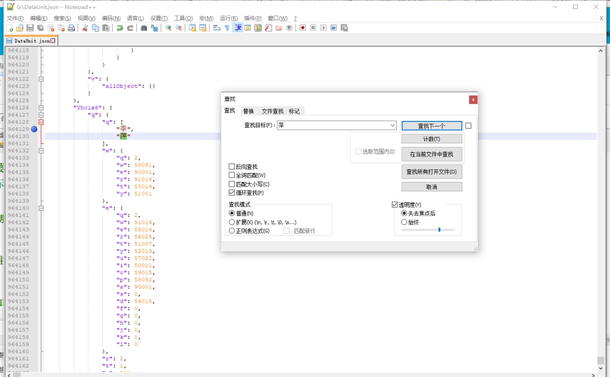Viewport: 610px width, 377px height.
Task: Toggle synchronized horizontal scrolling icon
Action: [x=203, y=28]
